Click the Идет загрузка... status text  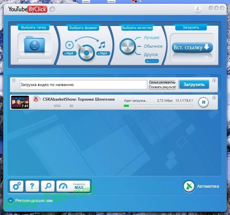point(136,101)
